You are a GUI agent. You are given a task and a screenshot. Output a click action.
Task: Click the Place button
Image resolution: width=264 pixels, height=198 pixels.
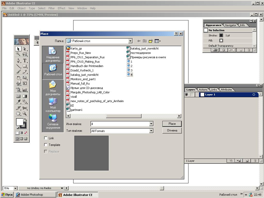pos(172,124)
